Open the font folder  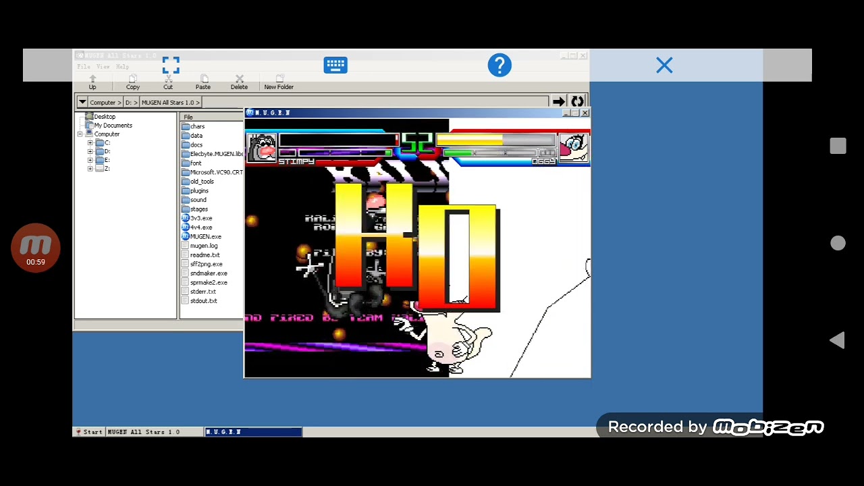192,163
